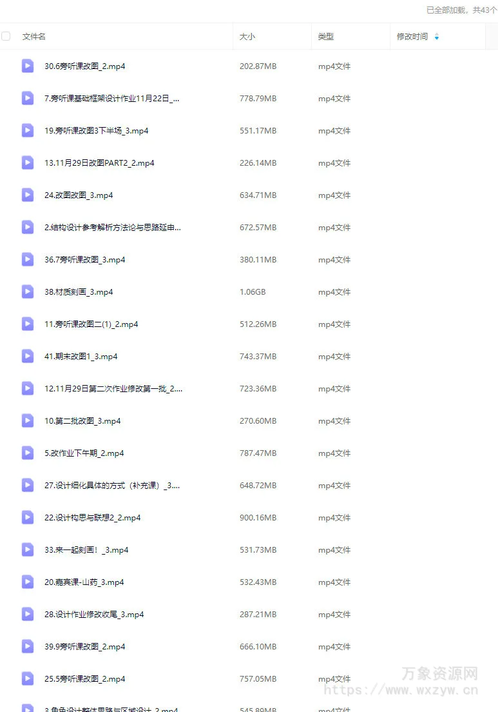This screenshot has height=712, width=498.
Task: Select row of 28.设计作业修改收尾_3.mp4
Action: pyautogui.click(x=249, y=614)
